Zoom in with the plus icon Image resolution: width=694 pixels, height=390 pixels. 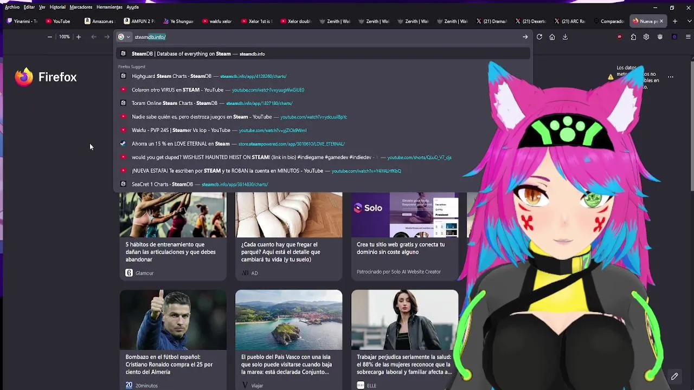78,37
